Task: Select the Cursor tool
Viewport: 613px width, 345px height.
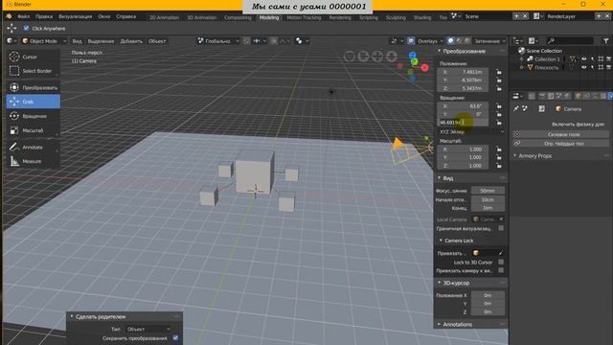Action: (x=33, y=57)
